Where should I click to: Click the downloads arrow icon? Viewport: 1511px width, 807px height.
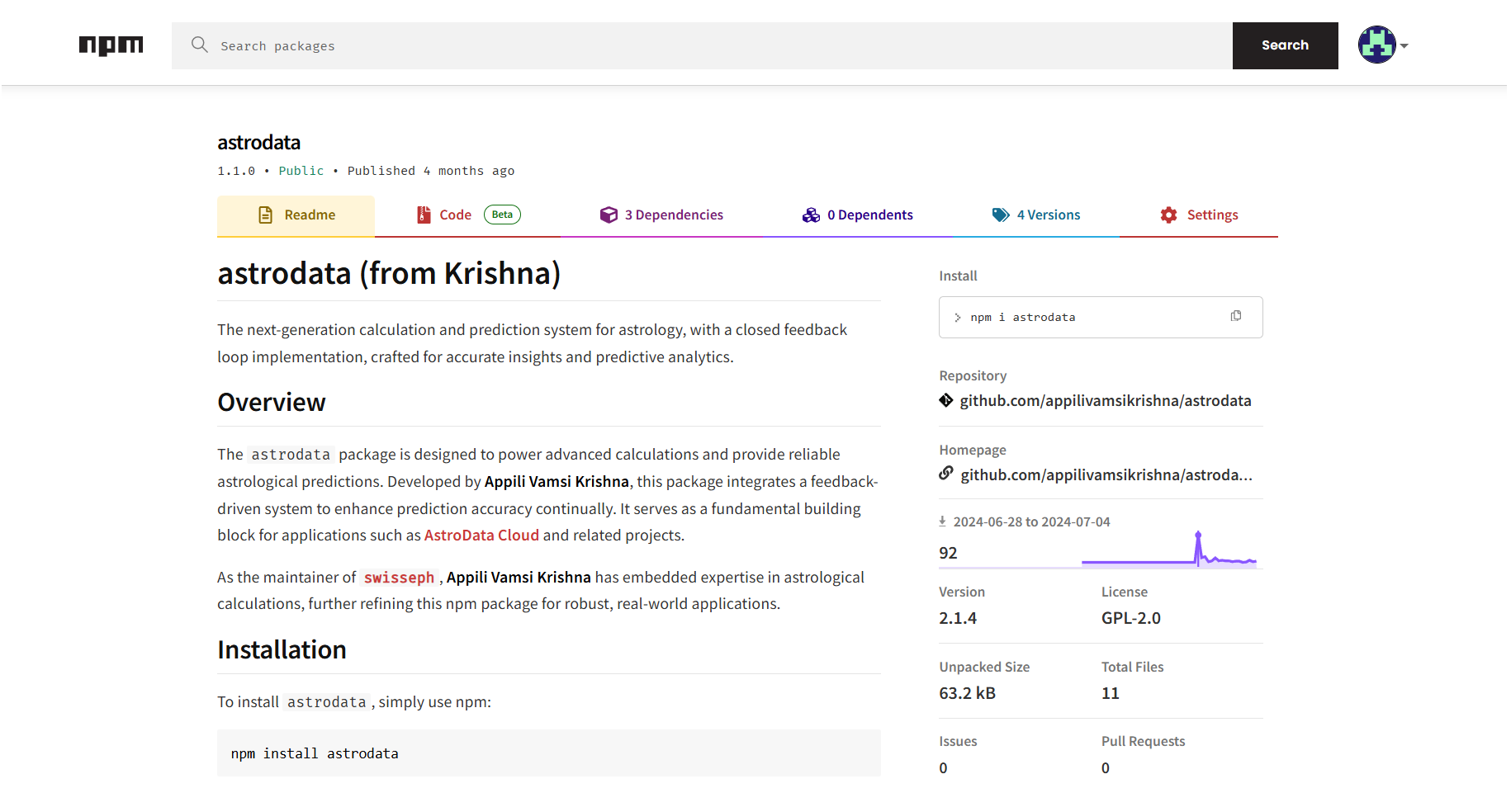(943, 521)
